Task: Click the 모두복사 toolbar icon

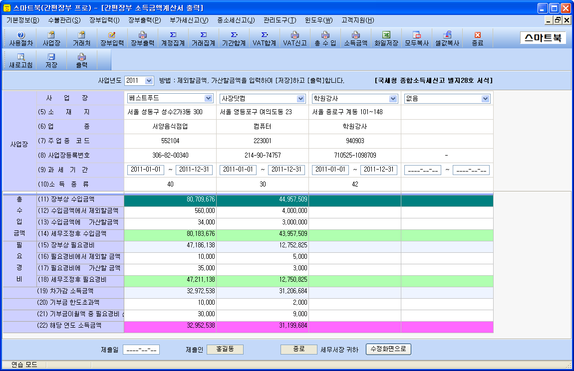Action: (416, 38)
